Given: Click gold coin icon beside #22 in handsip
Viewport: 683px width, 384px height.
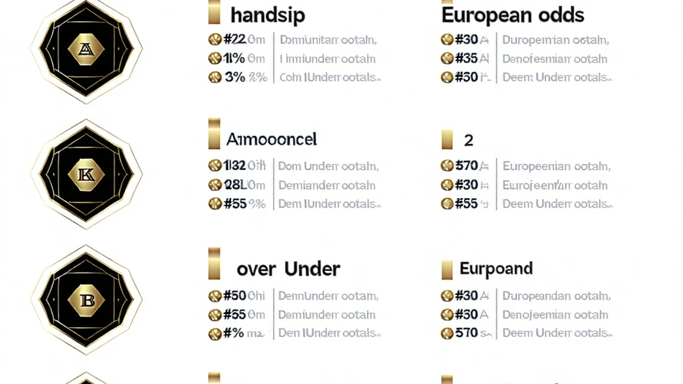Looking at the screenshot, I should [215, 40].
